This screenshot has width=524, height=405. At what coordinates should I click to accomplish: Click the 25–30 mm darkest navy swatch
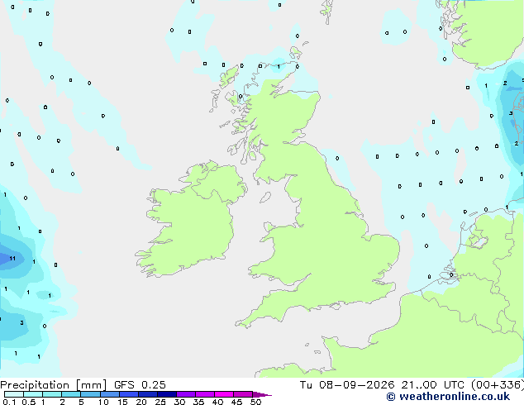coord(166,394)
